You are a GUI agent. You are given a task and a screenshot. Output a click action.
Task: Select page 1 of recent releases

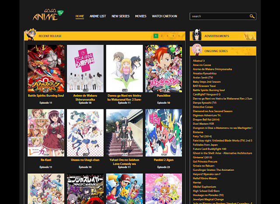[x=156, y=36]
